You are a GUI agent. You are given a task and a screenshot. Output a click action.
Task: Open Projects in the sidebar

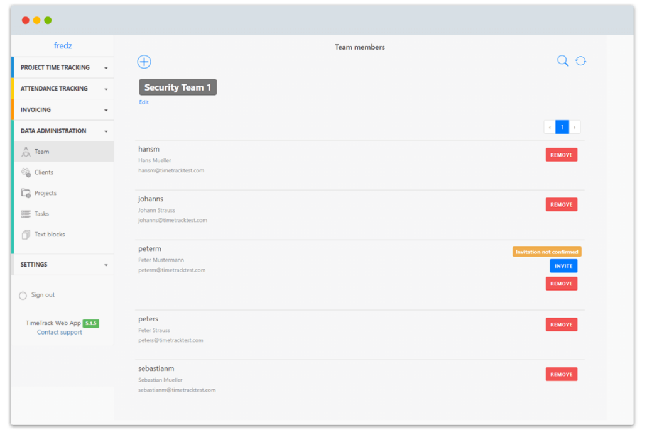click(x=45, y=193)
